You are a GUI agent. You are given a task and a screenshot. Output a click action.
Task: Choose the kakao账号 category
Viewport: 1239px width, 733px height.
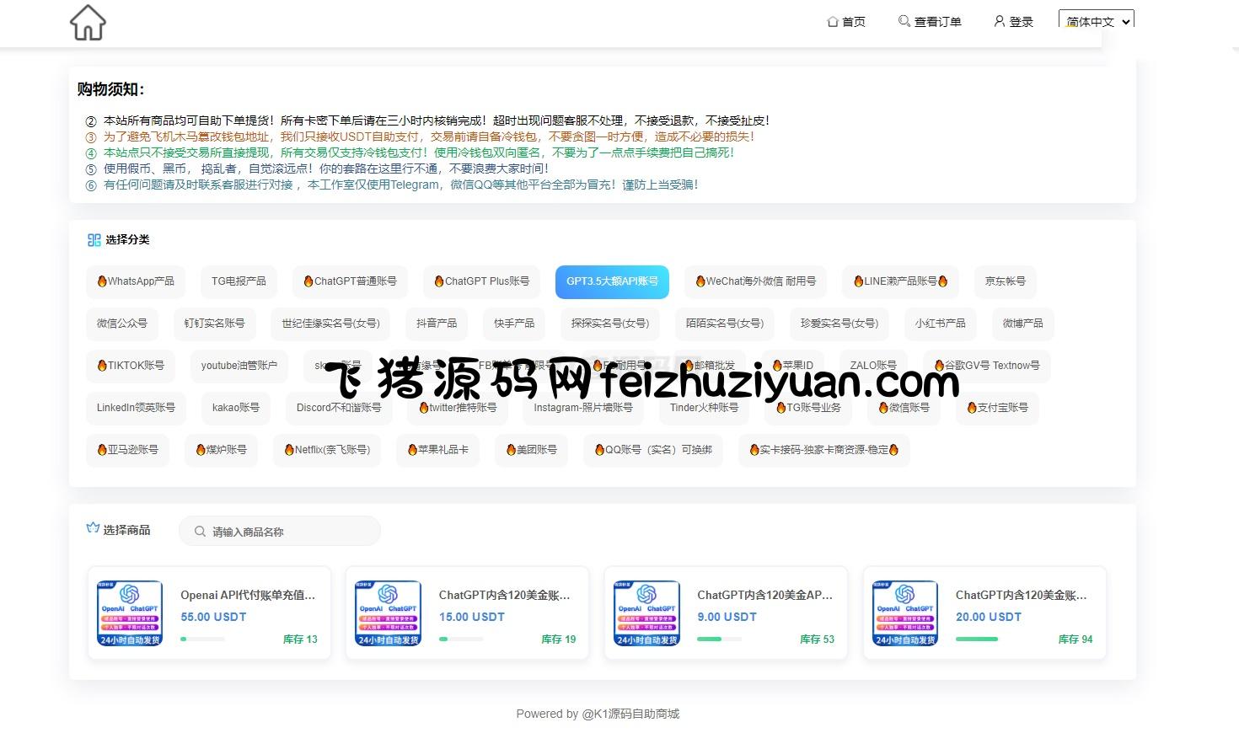(x=236, y=408)
